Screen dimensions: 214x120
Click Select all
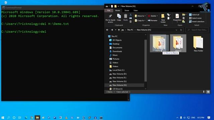pyautogui.click(x=194, y=15)
